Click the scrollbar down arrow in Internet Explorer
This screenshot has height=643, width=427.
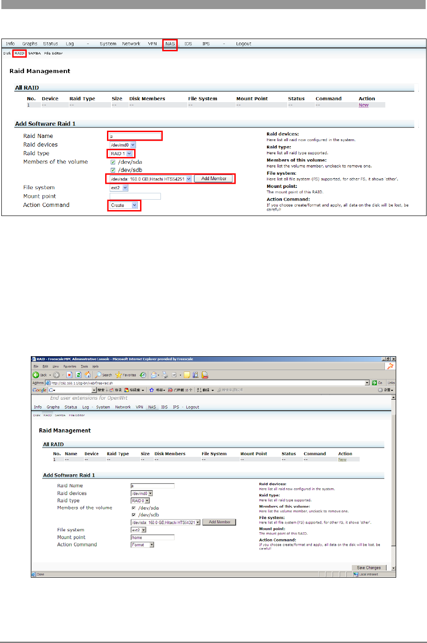pos(393,568)
